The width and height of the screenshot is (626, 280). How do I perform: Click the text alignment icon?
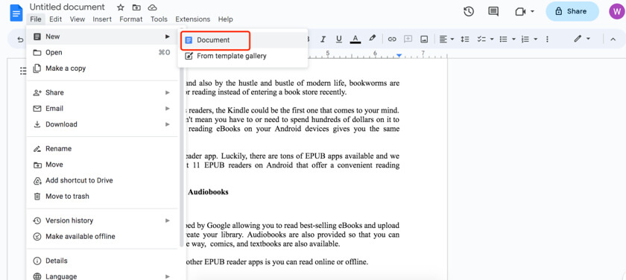pos(443,39)
